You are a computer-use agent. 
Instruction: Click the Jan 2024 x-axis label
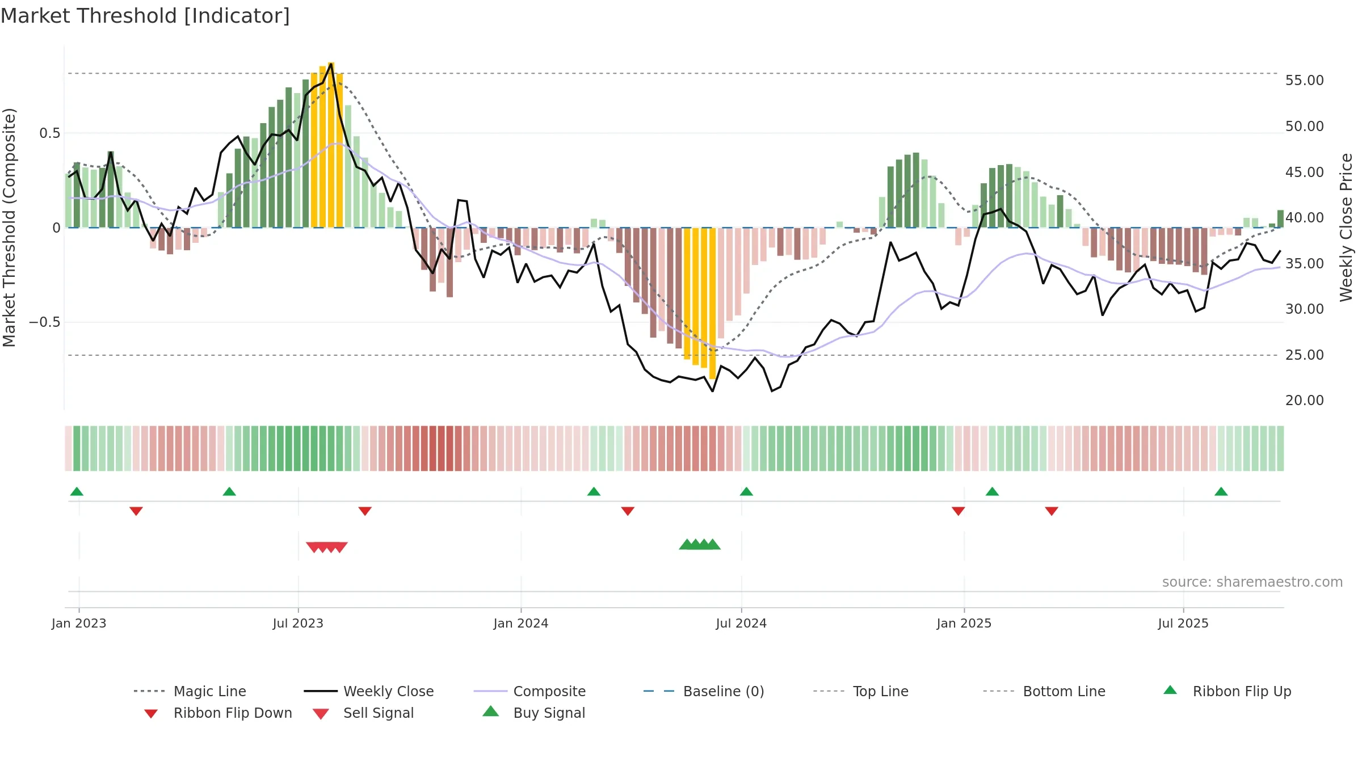(521, 623)
